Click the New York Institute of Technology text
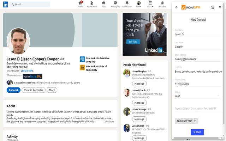Viewport: 226px width, 141px height. tap(96, 68)
